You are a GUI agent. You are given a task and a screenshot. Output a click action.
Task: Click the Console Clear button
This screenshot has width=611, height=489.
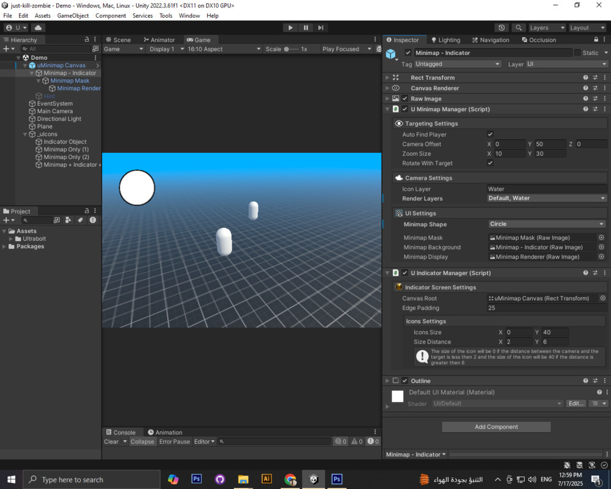pyautogui.click(x=111, y=441)
